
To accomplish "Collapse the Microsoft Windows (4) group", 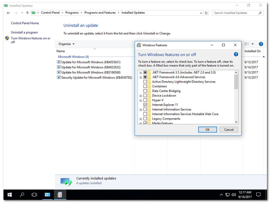I will tap(263, 57).
